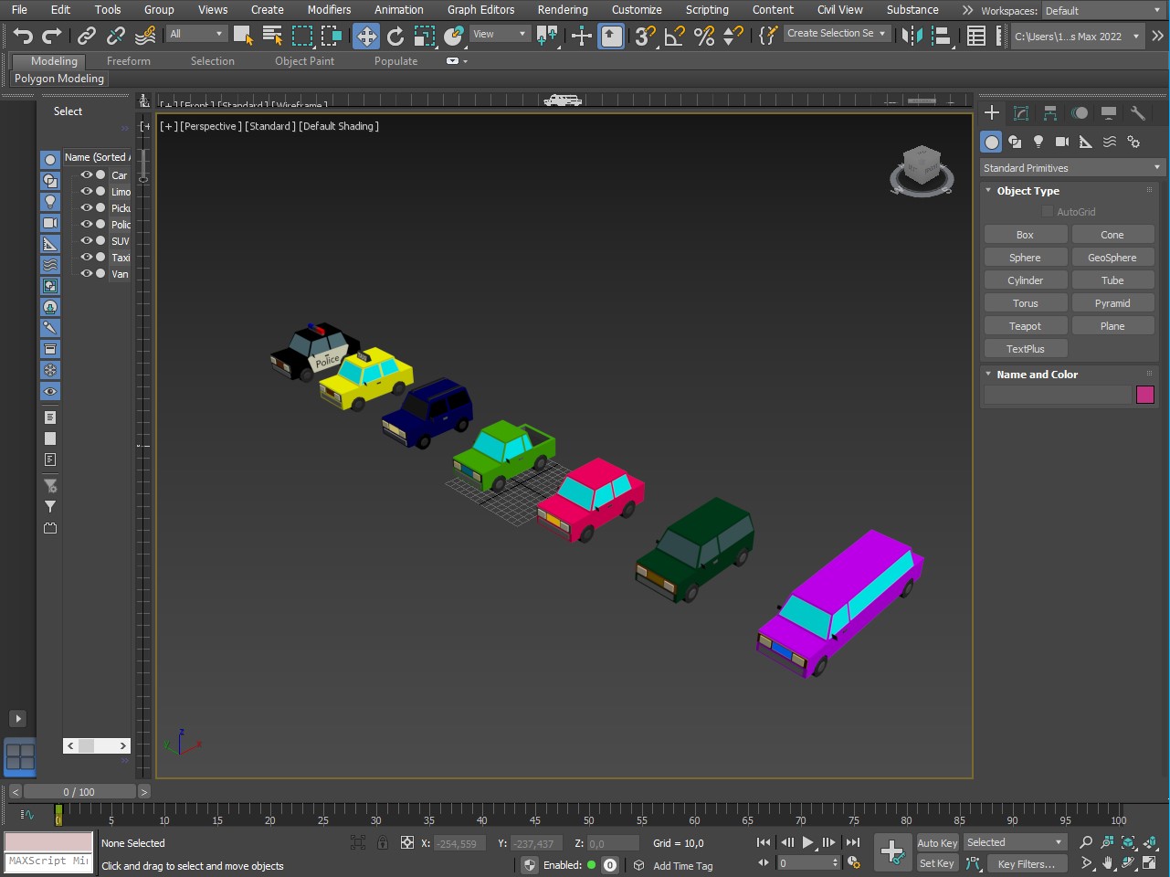
Task: Toggle Angle Snap in the toolbar
Action: [675, 36]
